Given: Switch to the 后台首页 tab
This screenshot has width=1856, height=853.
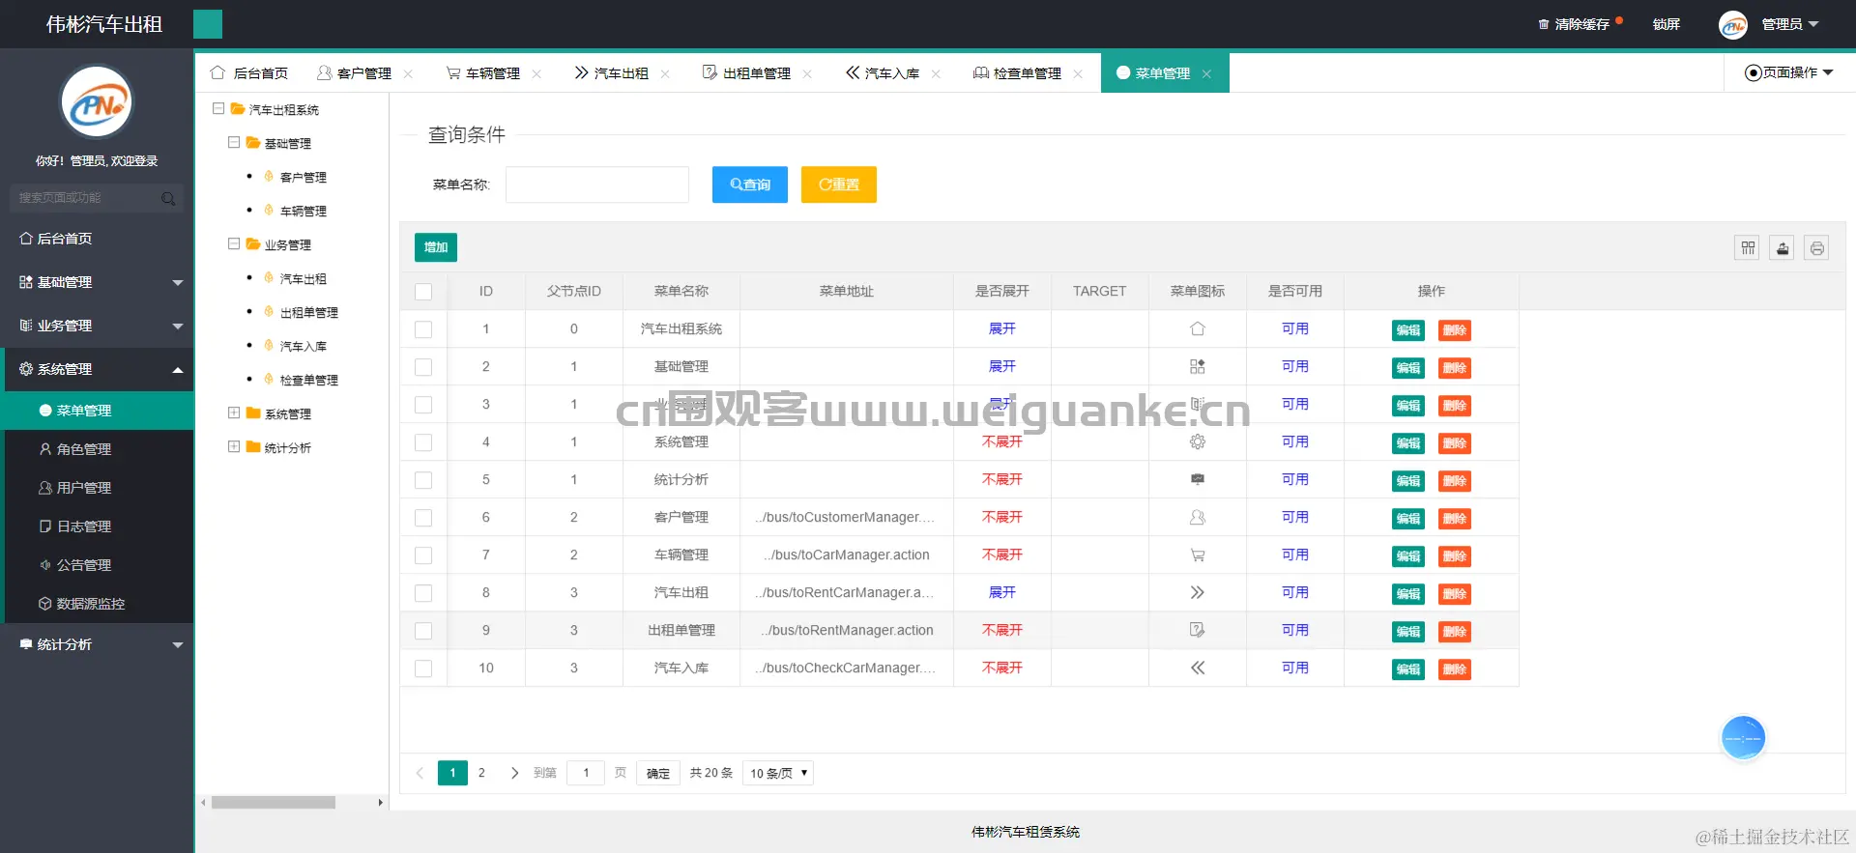Looking at the screenshot, I should [249, 73].
